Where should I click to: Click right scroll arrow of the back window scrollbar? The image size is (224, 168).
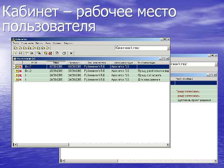(x=215, y=161)
